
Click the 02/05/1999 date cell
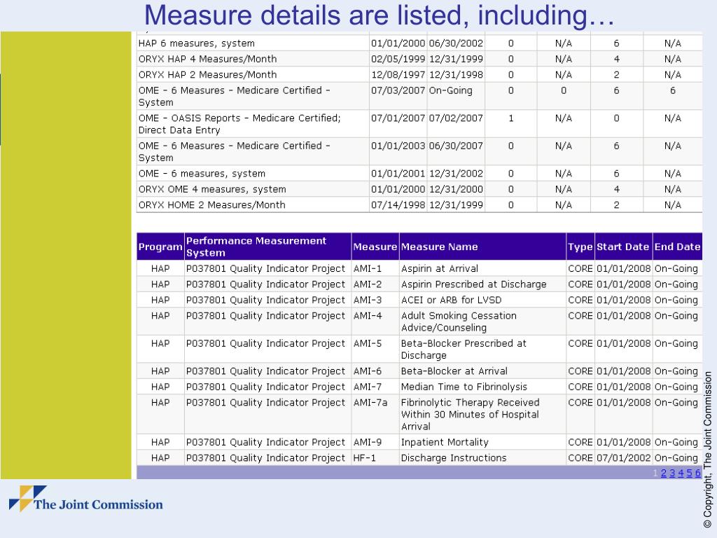pos(398,59)
